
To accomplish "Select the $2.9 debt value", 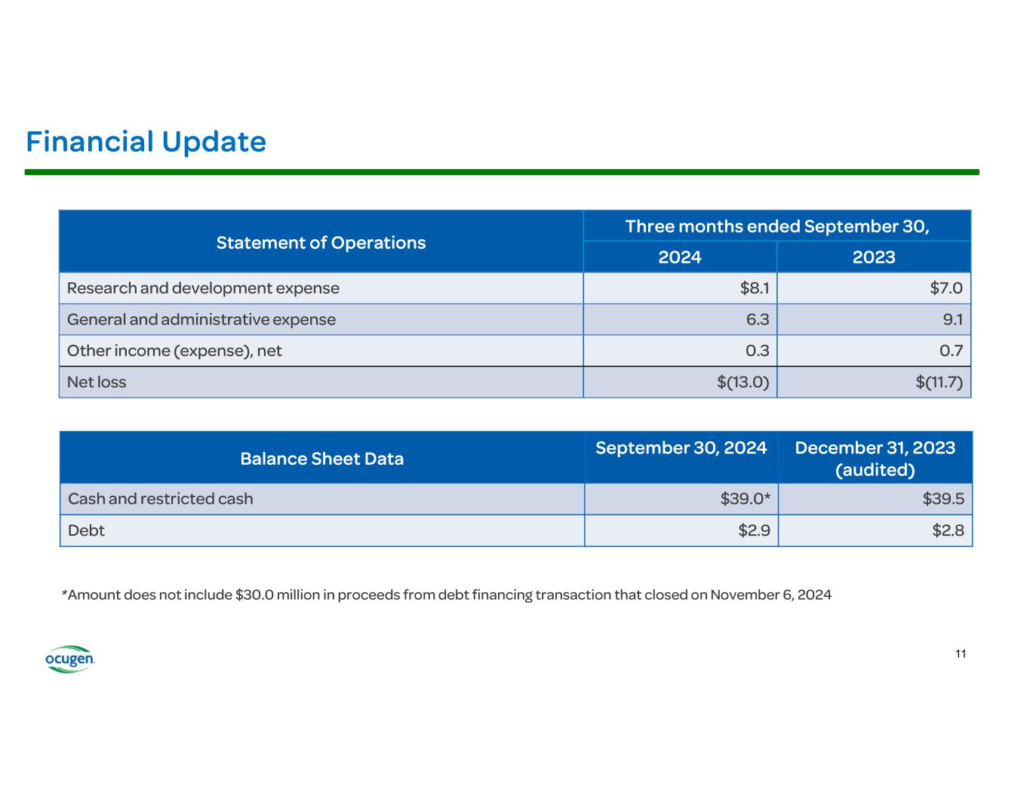I will tap(754, 530).
